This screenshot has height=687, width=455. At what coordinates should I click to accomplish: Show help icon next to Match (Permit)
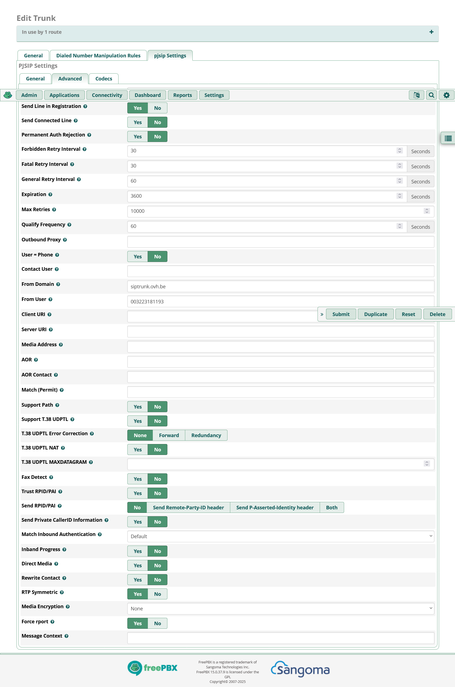[62, 390]
